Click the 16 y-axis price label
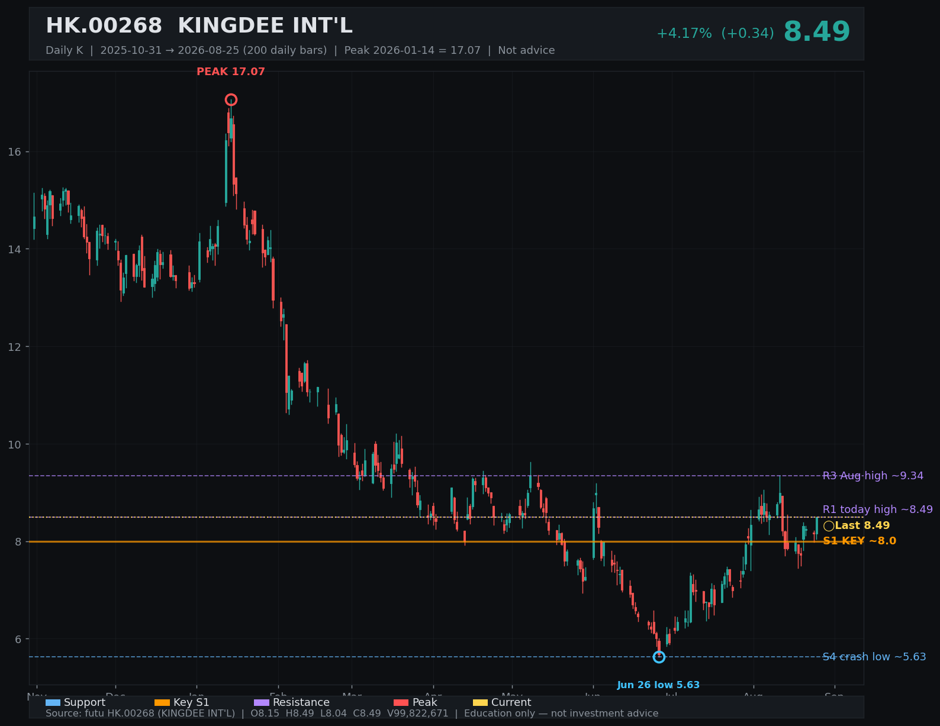The width and height of the screenshot is (940, 726). (14, 152)
